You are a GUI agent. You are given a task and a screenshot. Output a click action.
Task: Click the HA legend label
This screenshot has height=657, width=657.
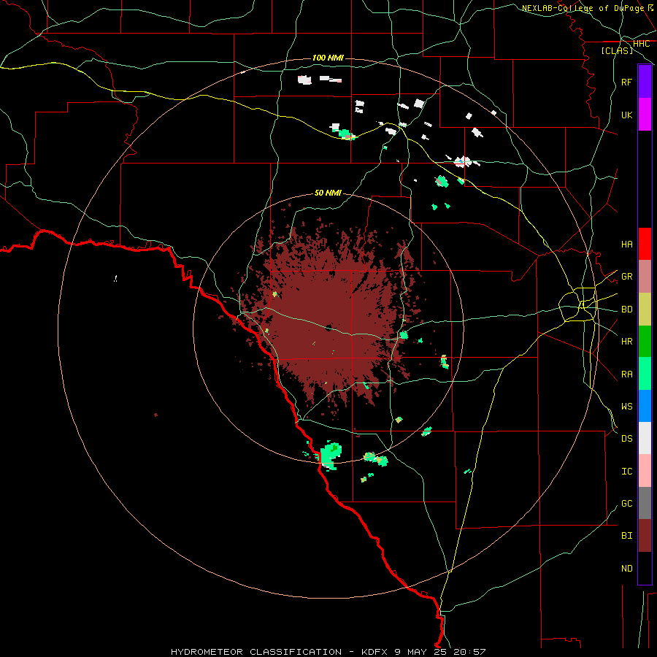click(626, 245)
